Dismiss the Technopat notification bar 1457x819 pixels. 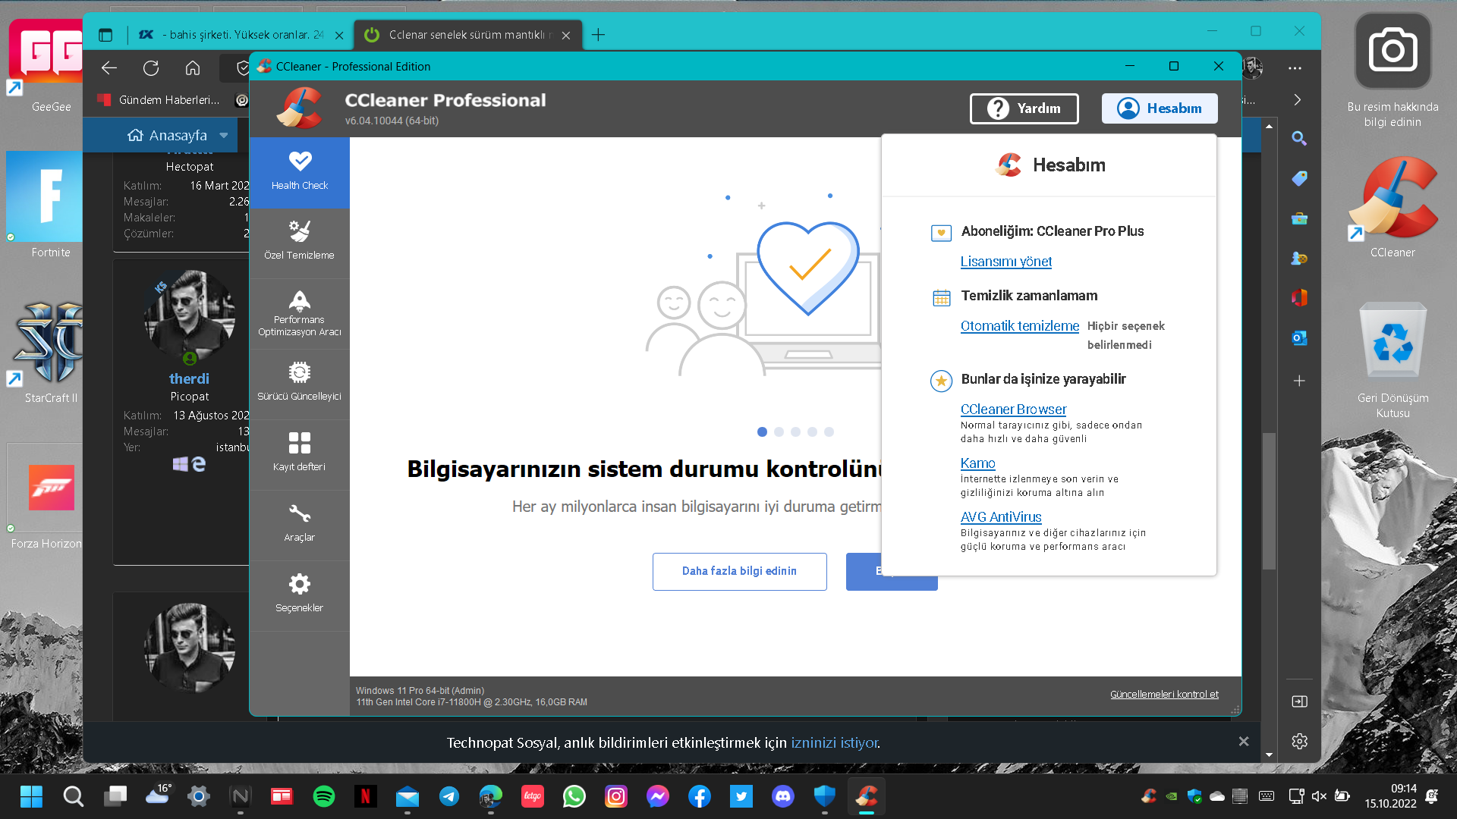(1244, 742)
